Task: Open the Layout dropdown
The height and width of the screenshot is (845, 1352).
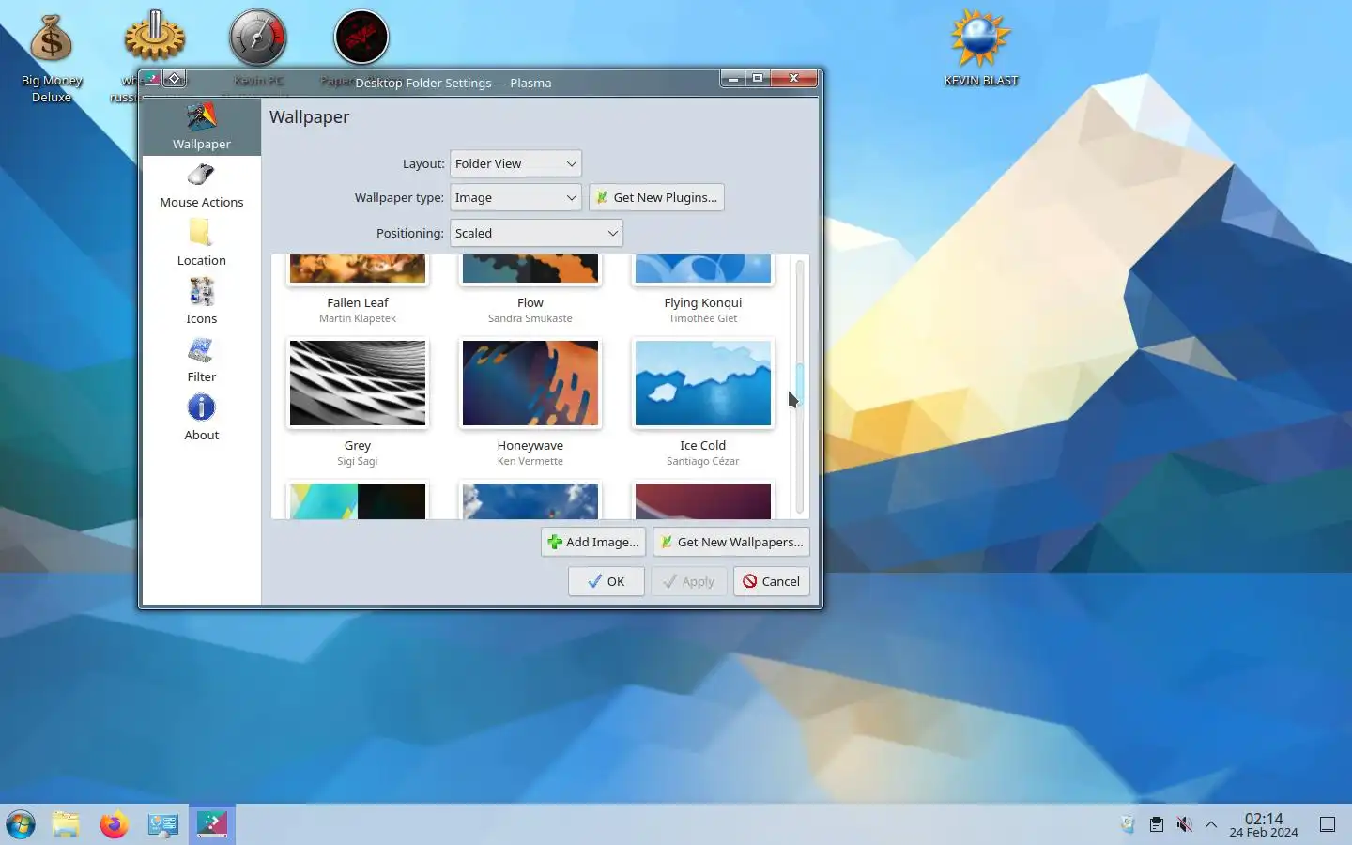Action: [515, 163]
